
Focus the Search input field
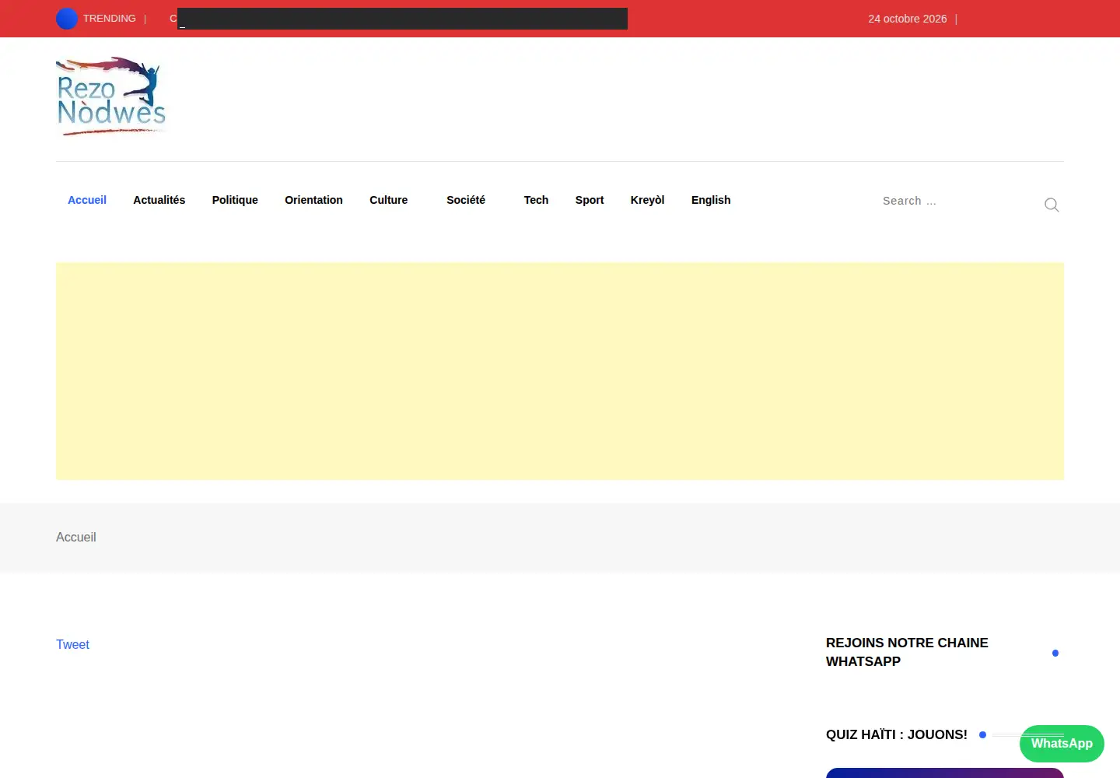click(957, 201)
